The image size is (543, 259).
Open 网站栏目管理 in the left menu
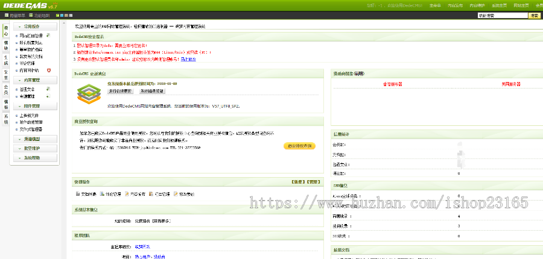[x=31, y=36]
